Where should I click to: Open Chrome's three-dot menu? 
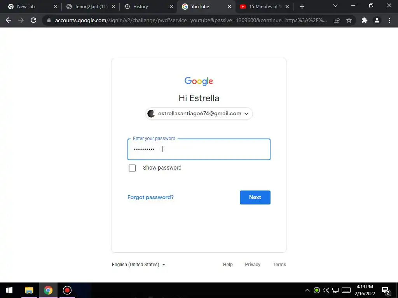(x=389, y=20)
